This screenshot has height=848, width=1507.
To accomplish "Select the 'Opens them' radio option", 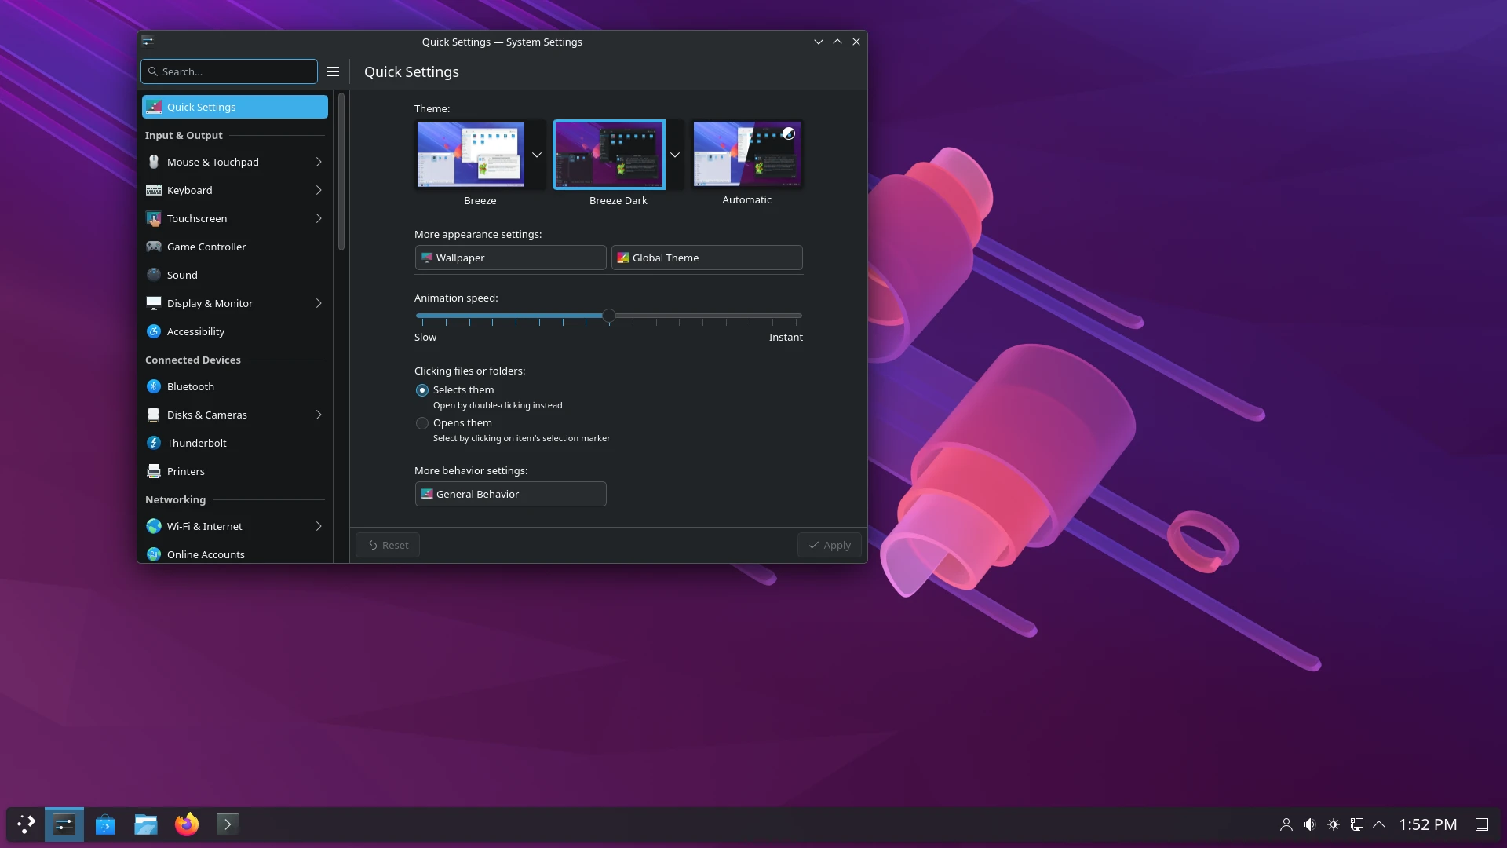I will tap(422, 423).
